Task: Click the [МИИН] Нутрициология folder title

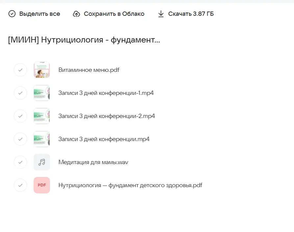Action: tap(84, 40)
